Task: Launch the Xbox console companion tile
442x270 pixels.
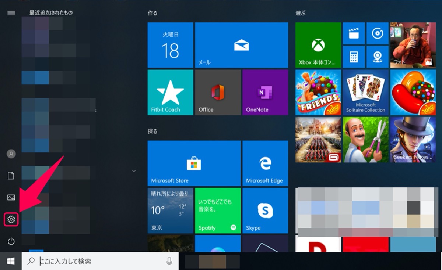Action: pos(318,45)
